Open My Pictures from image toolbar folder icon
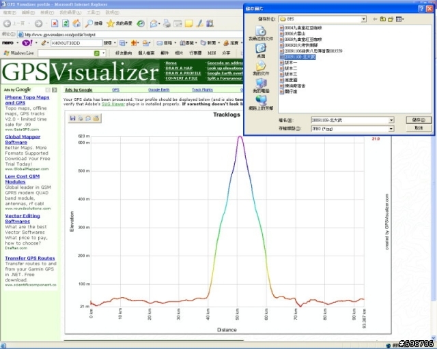This screenshot has width=437, height=349. (96, 119)
